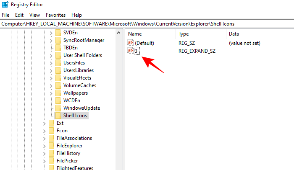Click the VisualEffects folder icon
The image size is (294, 170).
click(x=58, y=78)
